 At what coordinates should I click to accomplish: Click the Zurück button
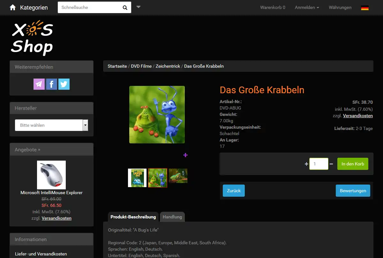pos(234,191)
